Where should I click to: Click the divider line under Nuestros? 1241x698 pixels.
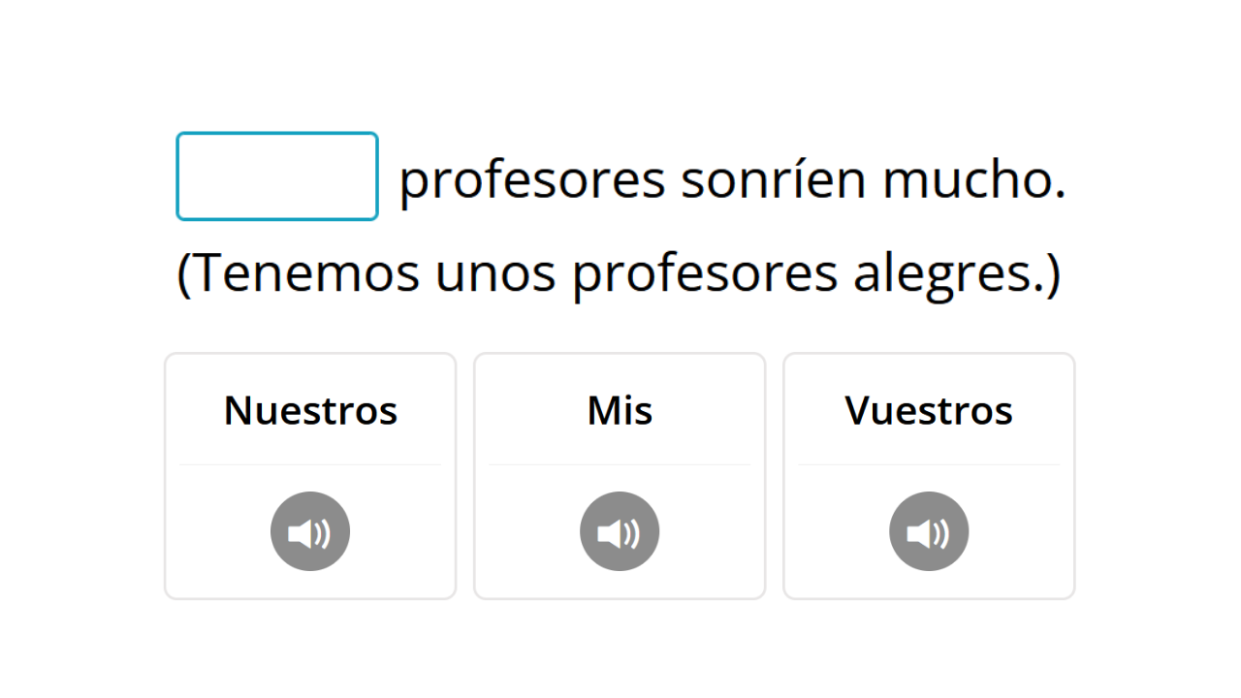coord(310,464)
